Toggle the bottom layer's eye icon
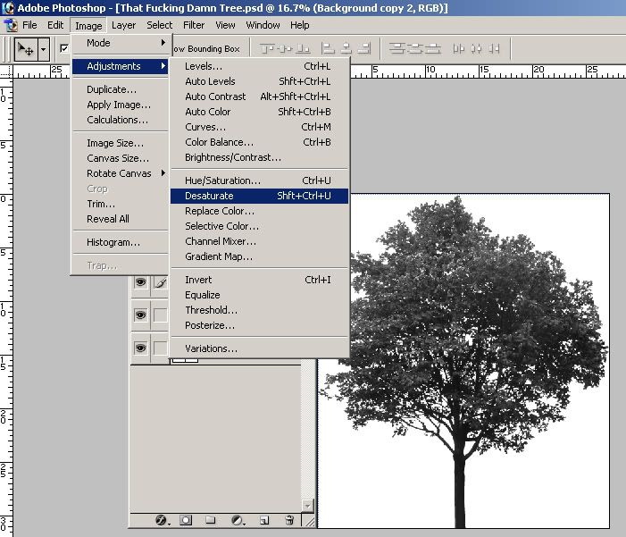The image size is (626, 537). click(140, 347)
